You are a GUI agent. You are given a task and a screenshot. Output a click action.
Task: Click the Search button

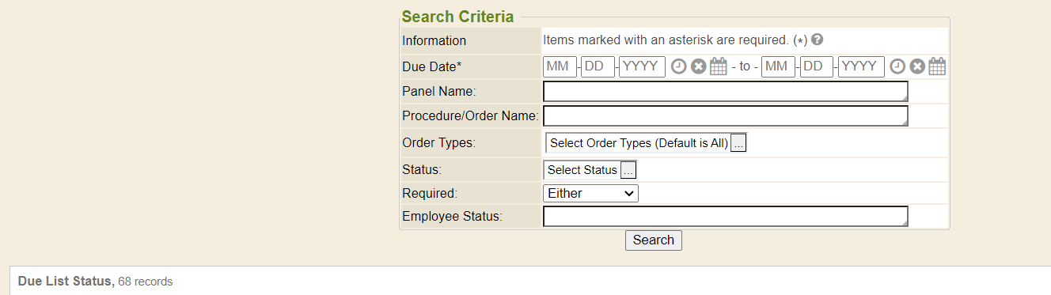click(653, 240)
